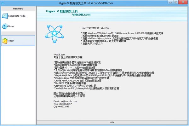Minimize the Hyper-V tool window
The height and width of the screenshot is (126, 189).
(170, 3)
